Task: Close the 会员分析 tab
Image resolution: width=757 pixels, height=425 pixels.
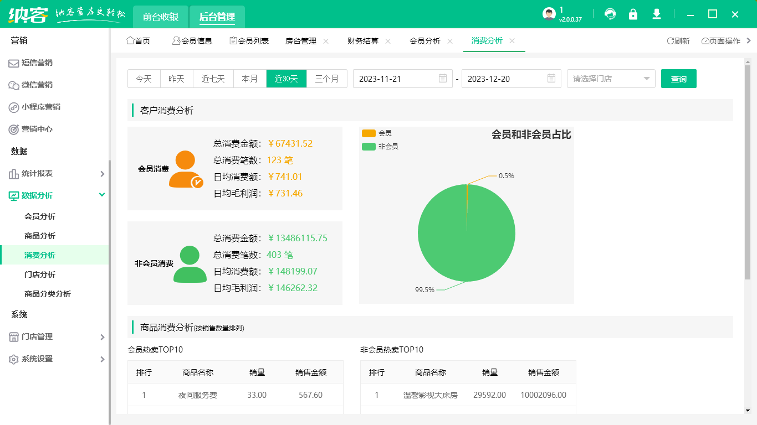Action: (450, 41)
